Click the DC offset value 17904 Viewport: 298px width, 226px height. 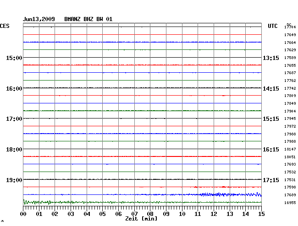pos(290,111)
